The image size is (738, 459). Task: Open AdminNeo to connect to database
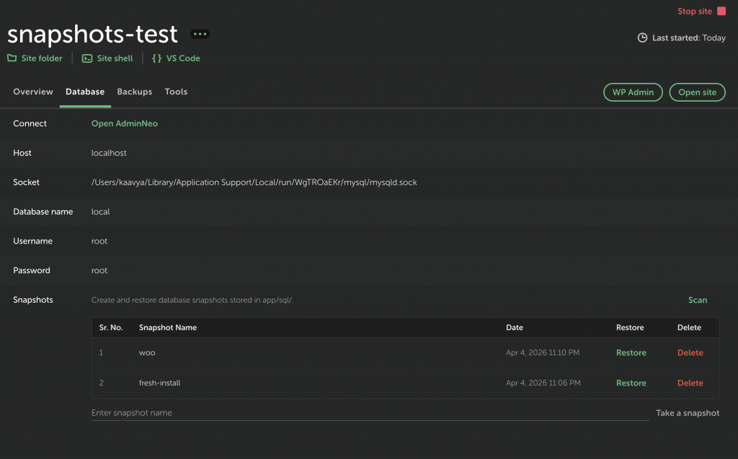(x=124, y=123)
